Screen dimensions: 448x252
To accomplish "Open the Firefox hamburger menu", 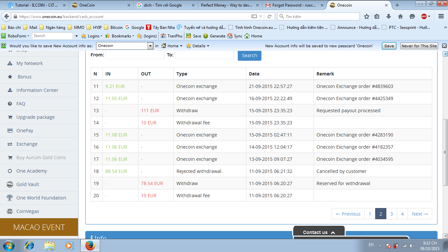I will coord(440,16).
